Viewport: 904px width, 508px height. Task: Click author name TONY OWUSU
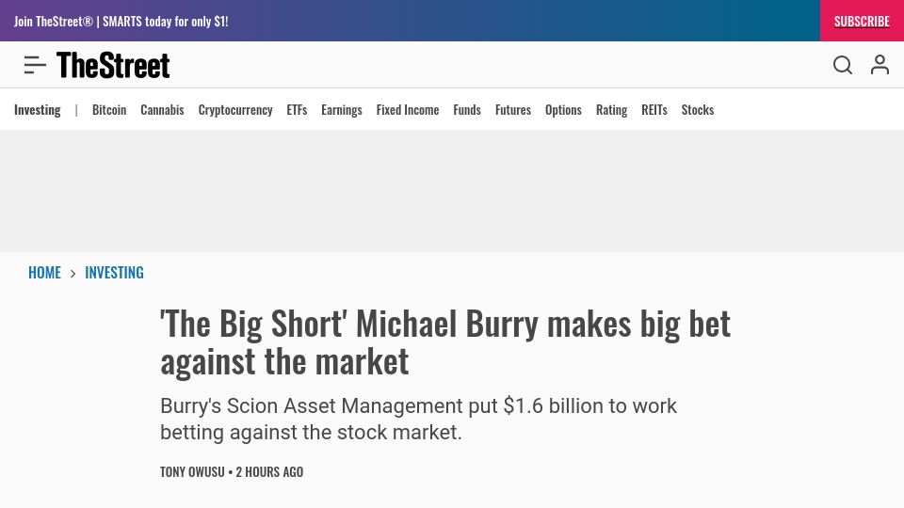[192, 471]
